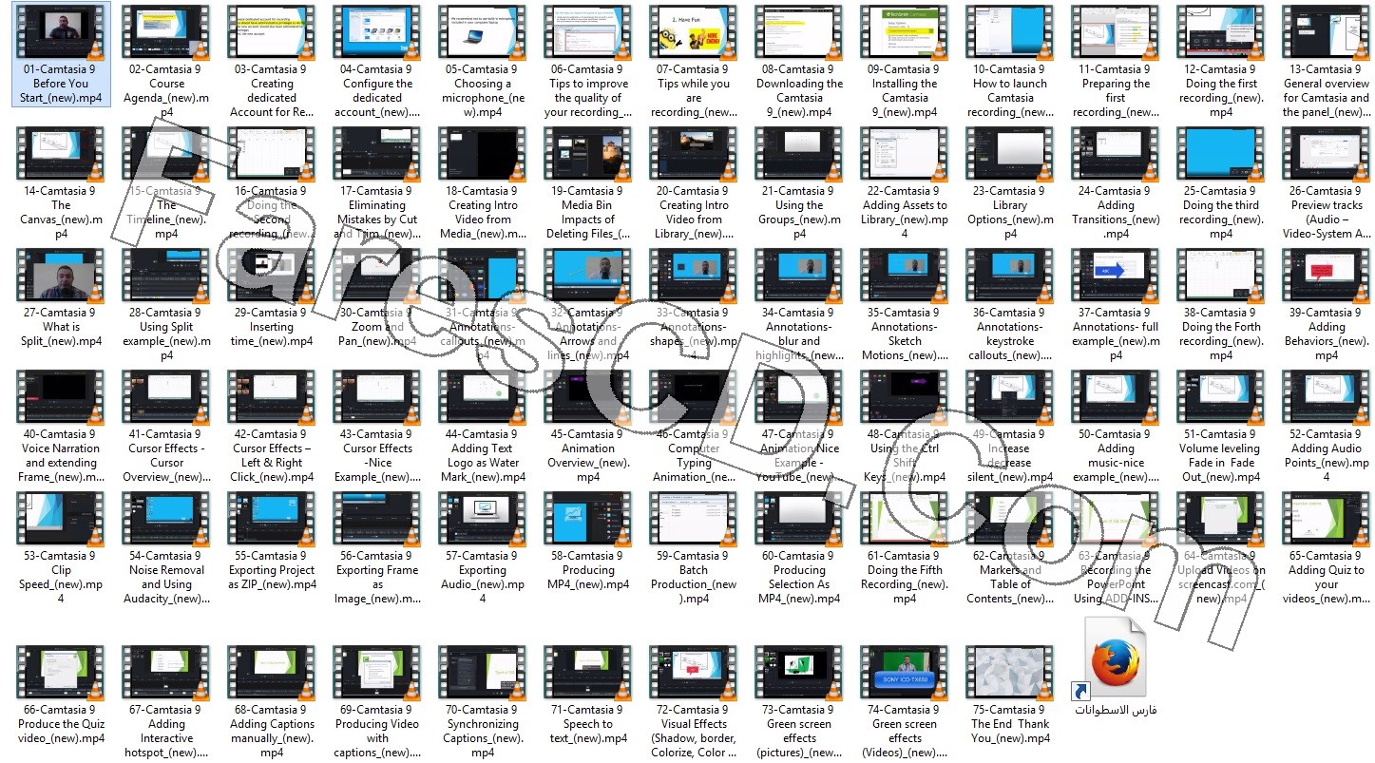Click 19-Camtasia 9 Media Bin Impacts of Deleting Files

click(588, 182)
